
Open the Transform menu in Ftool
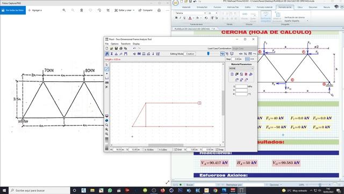coord(126,44)
